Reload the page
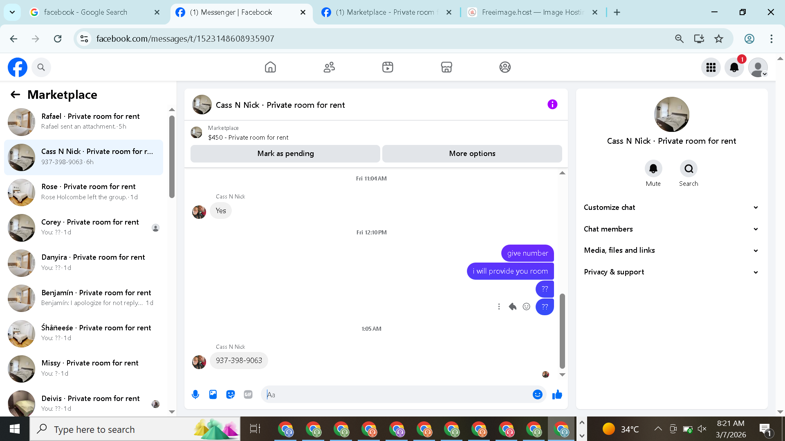785x441 pixels. (58, 39)
